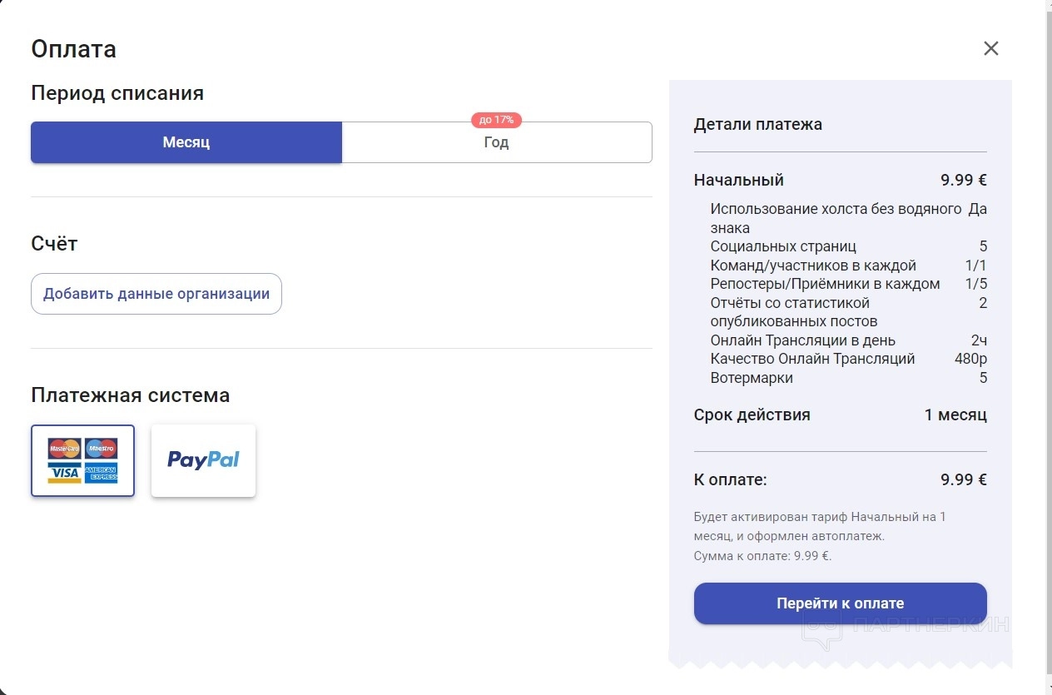This screenshot has width=1052, height=695.
Task: Click the right-edge vertical scrollbar
Action: coord(1047,333)
